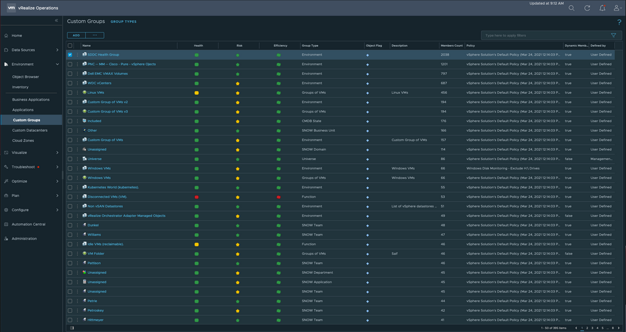Sort by the Health column header
This screenshot has width=626, height=332.
pyautogui.click(x=198, y=46)
